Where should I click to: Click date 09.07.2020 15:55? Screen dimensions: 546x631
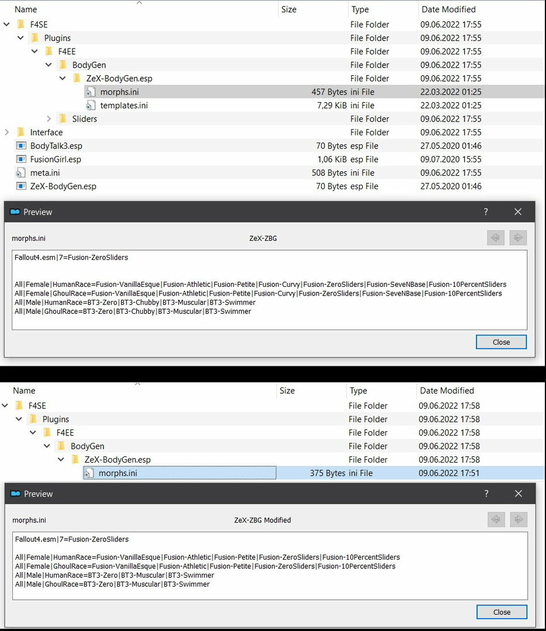pyautogui.click(x=451, y=160)
